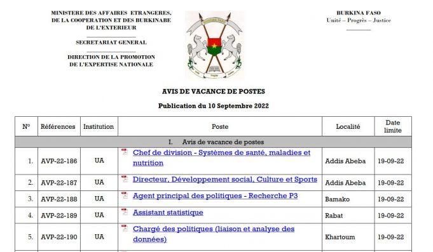Click Addis Abeba in the AVP-22-186 row
The width and height of the screenshot is (433, 252).
point(345,161)
